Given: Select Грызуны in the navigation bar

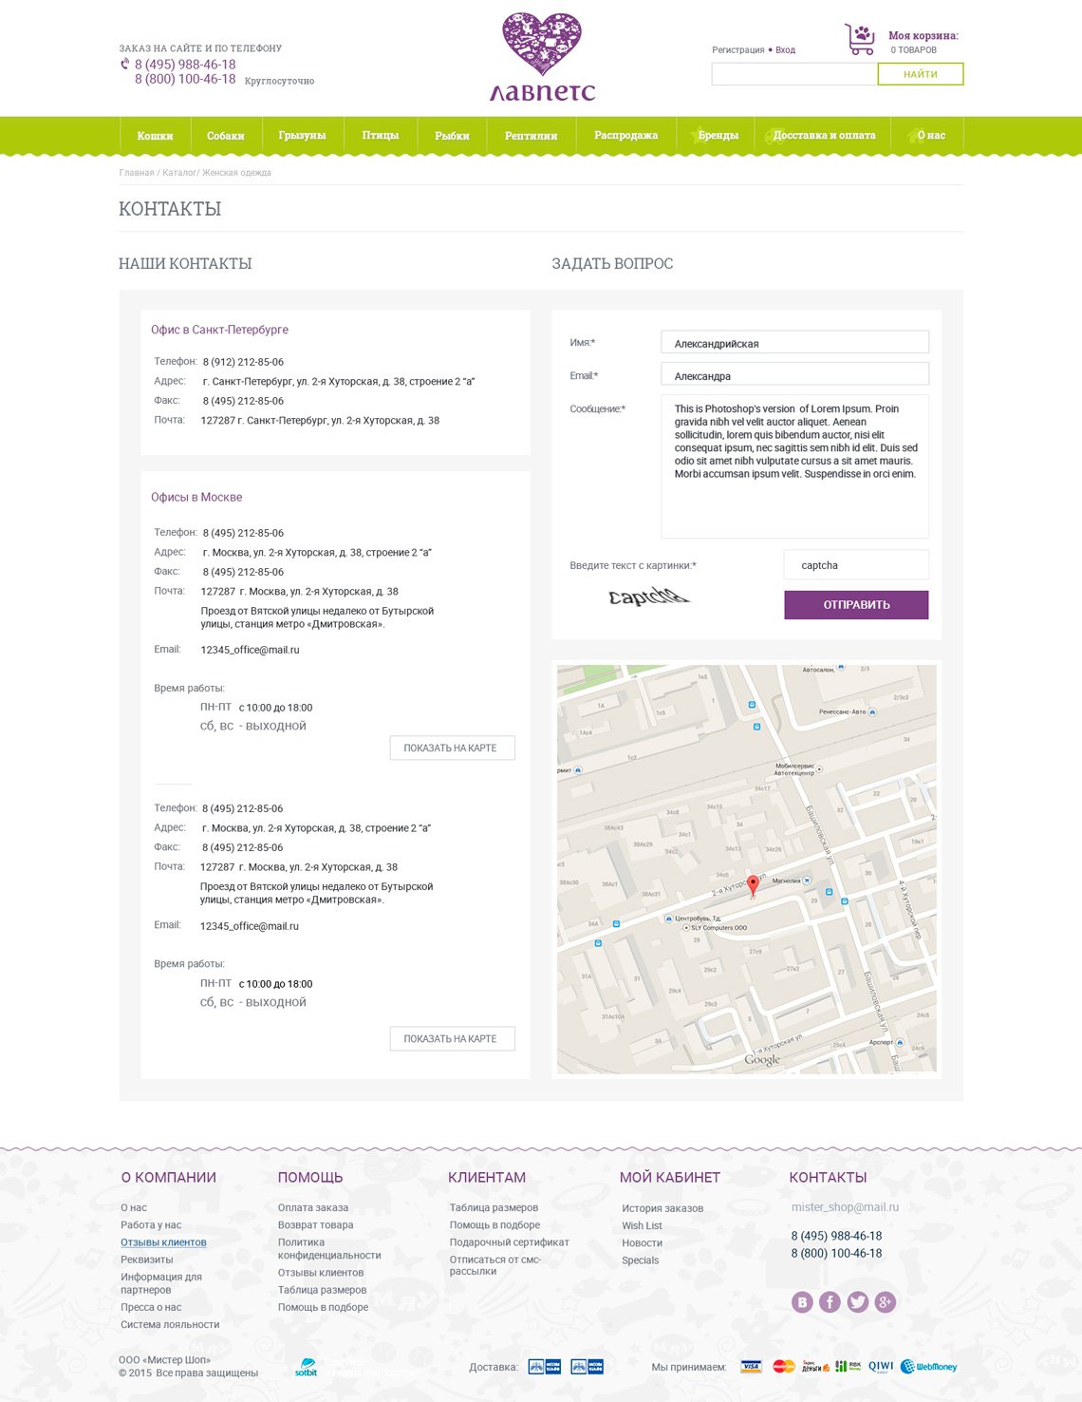Looking at the screenshot, I should [x=302, y=136].
